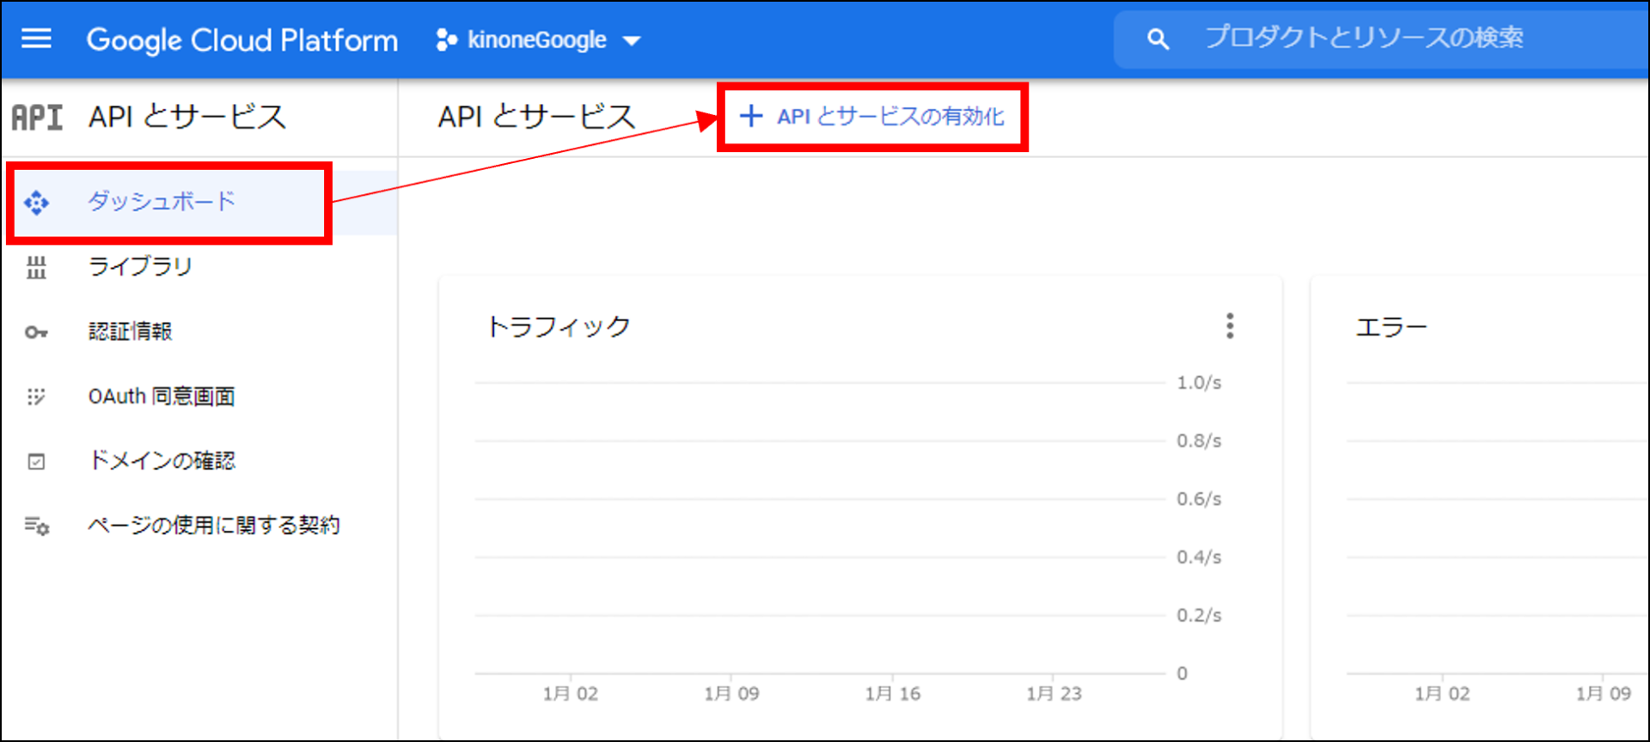Click the 1月 09 date label in エラー chart
This screenshot has width=1650, height=742.
pos(1604,694)
